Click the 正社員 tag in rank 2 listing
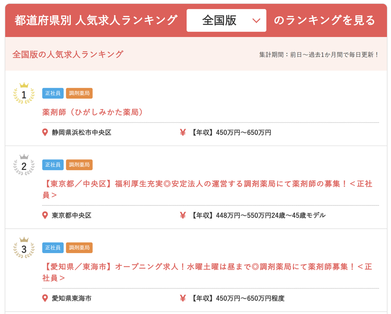This screenshot has width=391, height=314. 53,165
